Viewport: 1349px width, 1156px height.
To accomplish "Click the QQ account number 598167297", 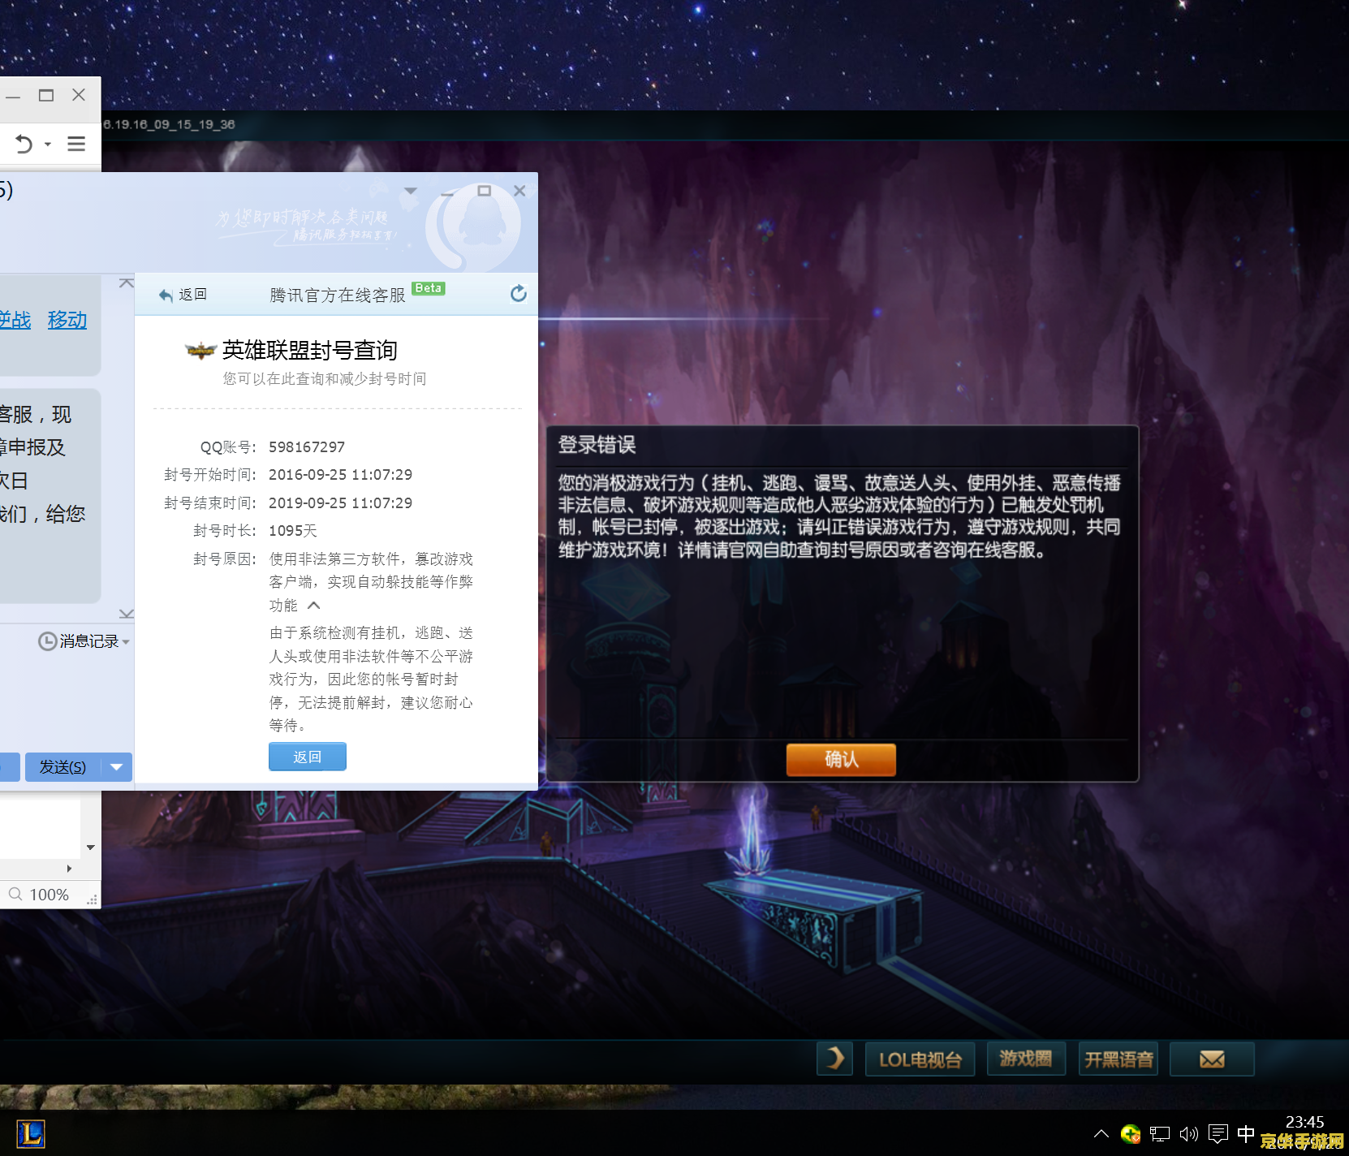I will point(307,447).
